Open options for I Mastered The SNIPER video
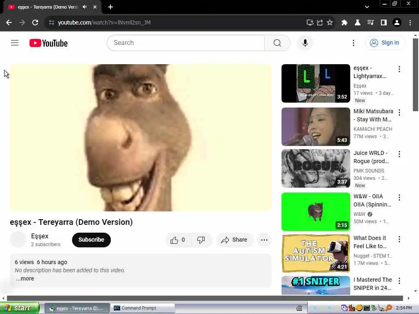 pos(399,281)
